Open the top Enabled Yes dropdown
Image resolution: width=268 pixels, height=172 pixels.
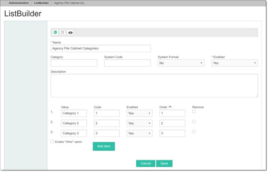[x=234, y=63]
